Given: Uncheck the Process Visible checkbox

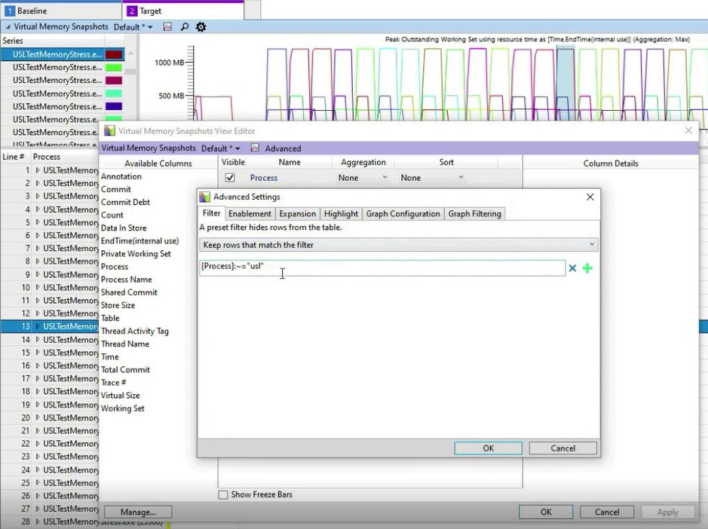Looking at the screenshot, I should click(x=230, y=178).
